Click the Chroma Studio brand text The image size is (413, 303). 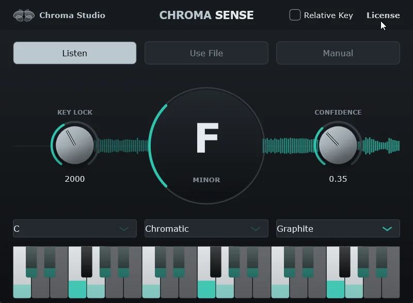pos(72,15)
